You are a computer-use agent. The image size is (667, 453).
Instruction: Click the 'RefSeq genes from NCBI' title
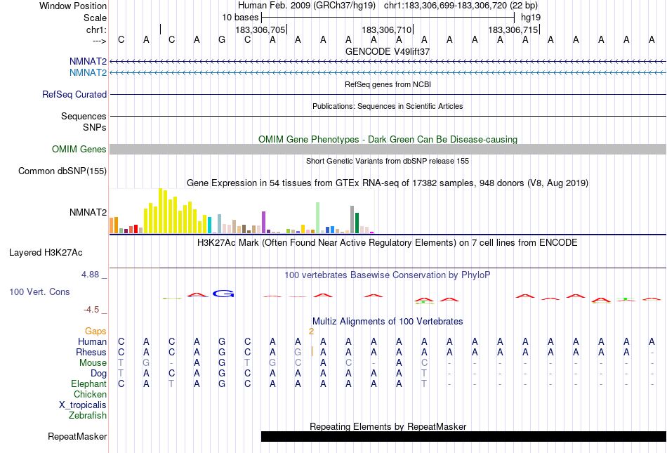tap(388, 84)
